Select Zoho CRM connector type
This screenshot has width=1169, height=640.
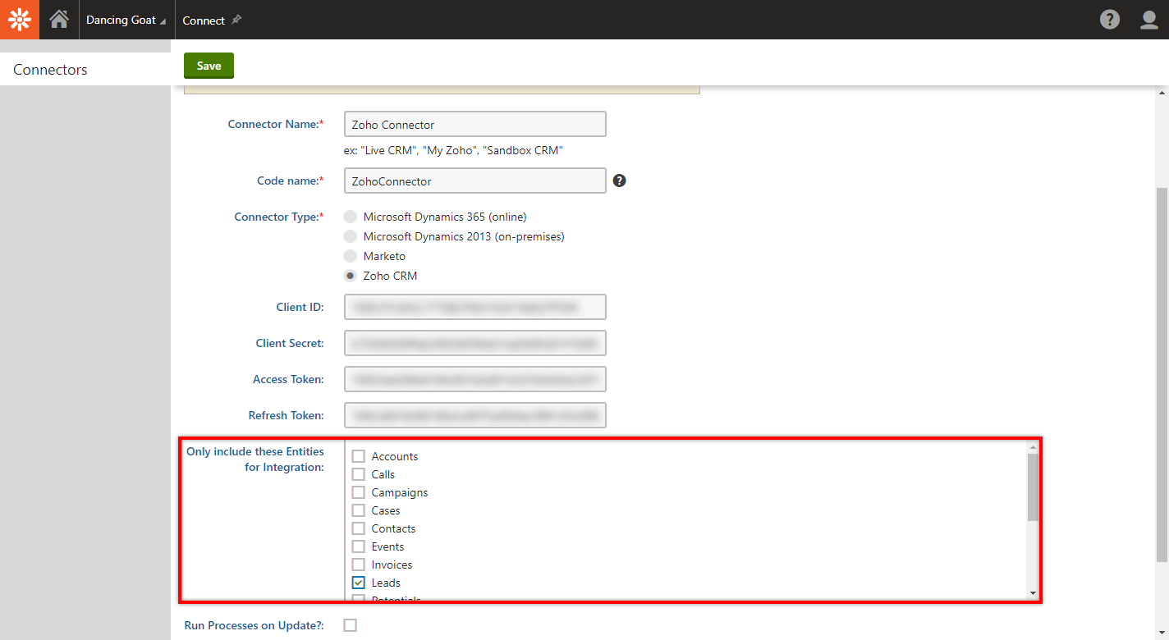(351, 276)
